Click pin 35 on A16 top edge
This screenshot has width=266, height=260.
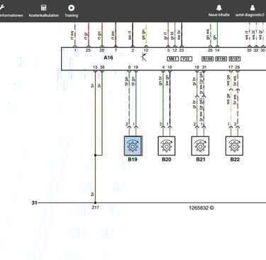tap(249, 50)
